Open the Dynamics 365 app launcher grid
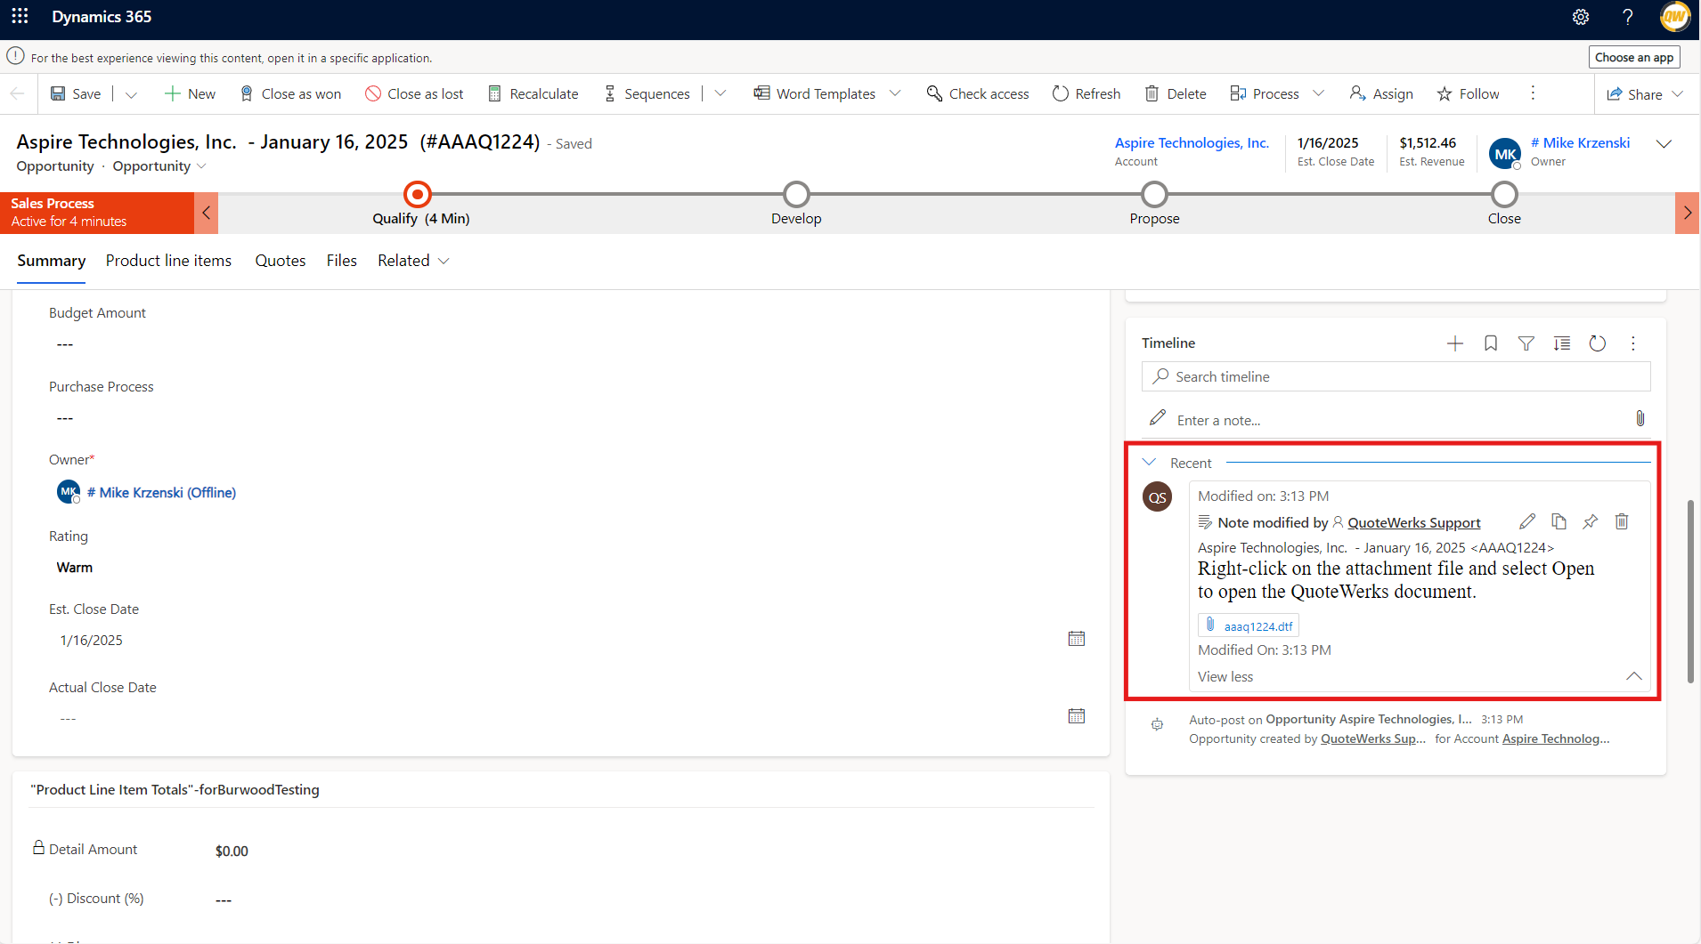 coord(20,17)
